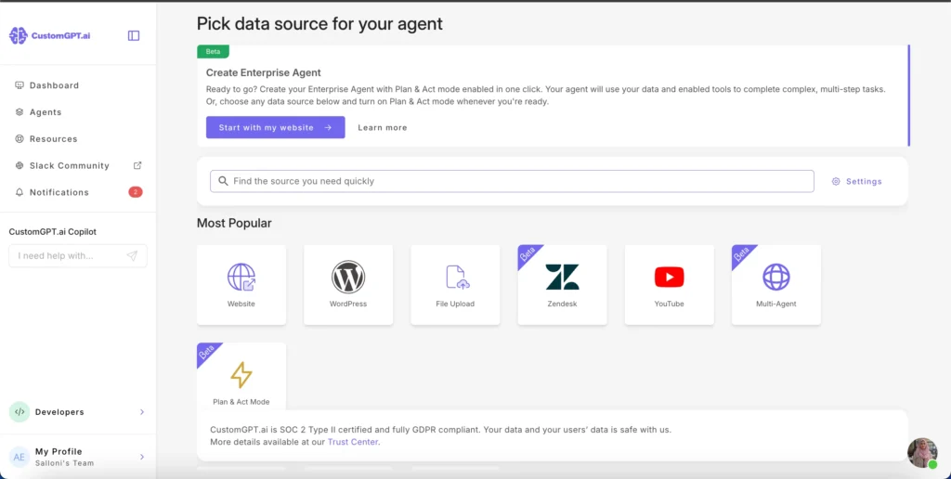Click the YouTube card label
Image resolution: width=951 pixels, height=479 pixels.
[669, 304]
